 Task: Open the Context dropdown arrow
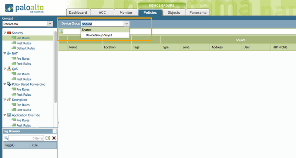(50, 24)
